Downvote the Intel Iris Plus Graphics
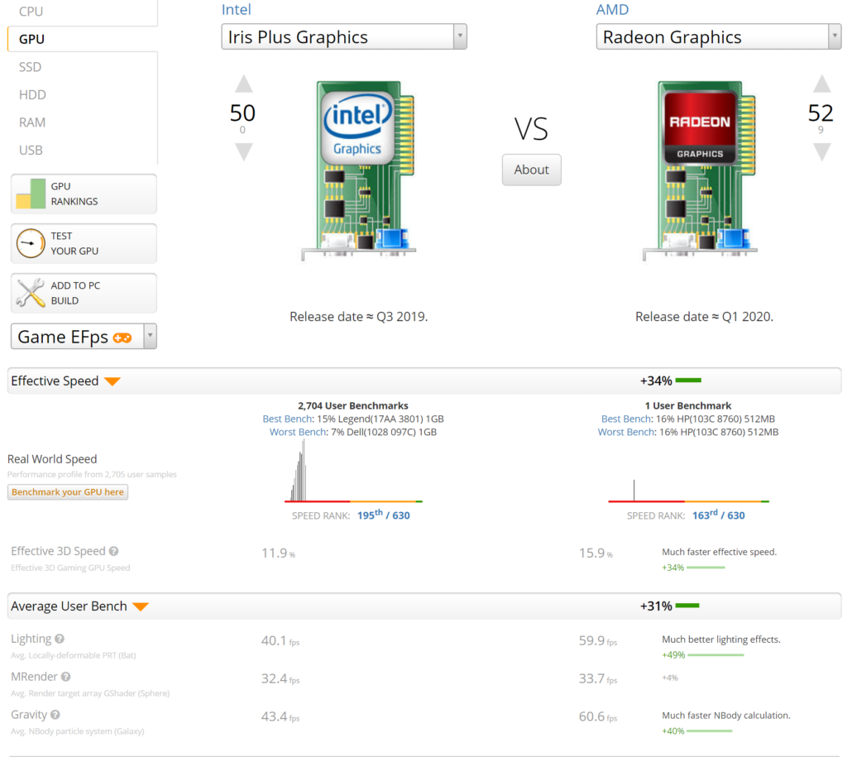The image size is (852, 757). click(243, 151)
